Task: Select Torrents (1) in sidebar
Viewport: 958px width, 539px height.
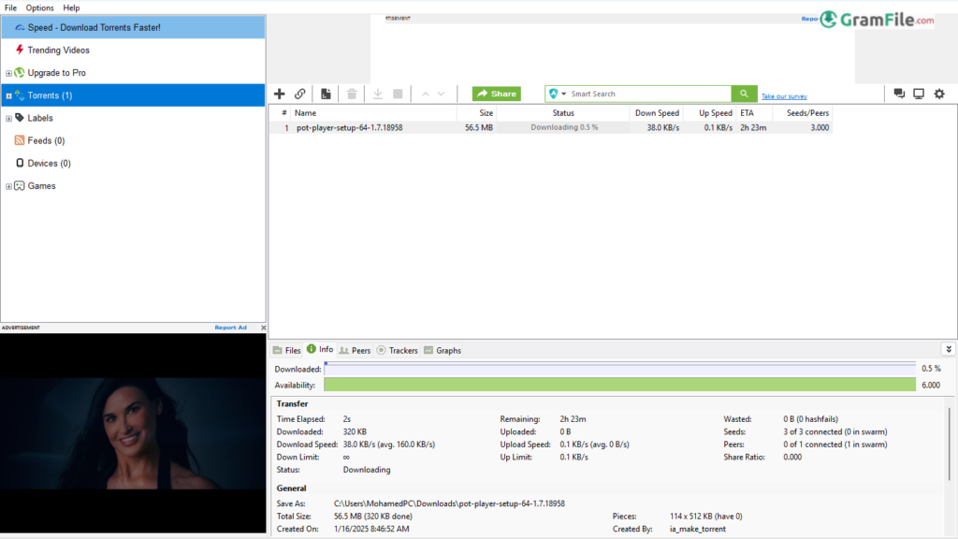Action: tap(133, 95)
